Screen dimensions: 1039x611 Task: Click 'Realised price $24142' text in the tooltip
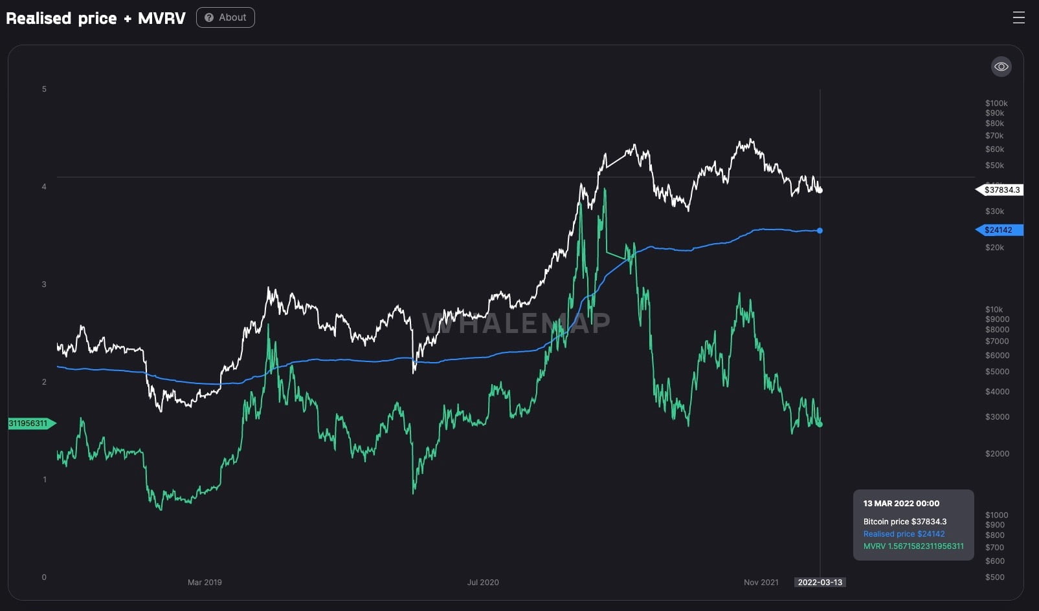click(904, 534)
